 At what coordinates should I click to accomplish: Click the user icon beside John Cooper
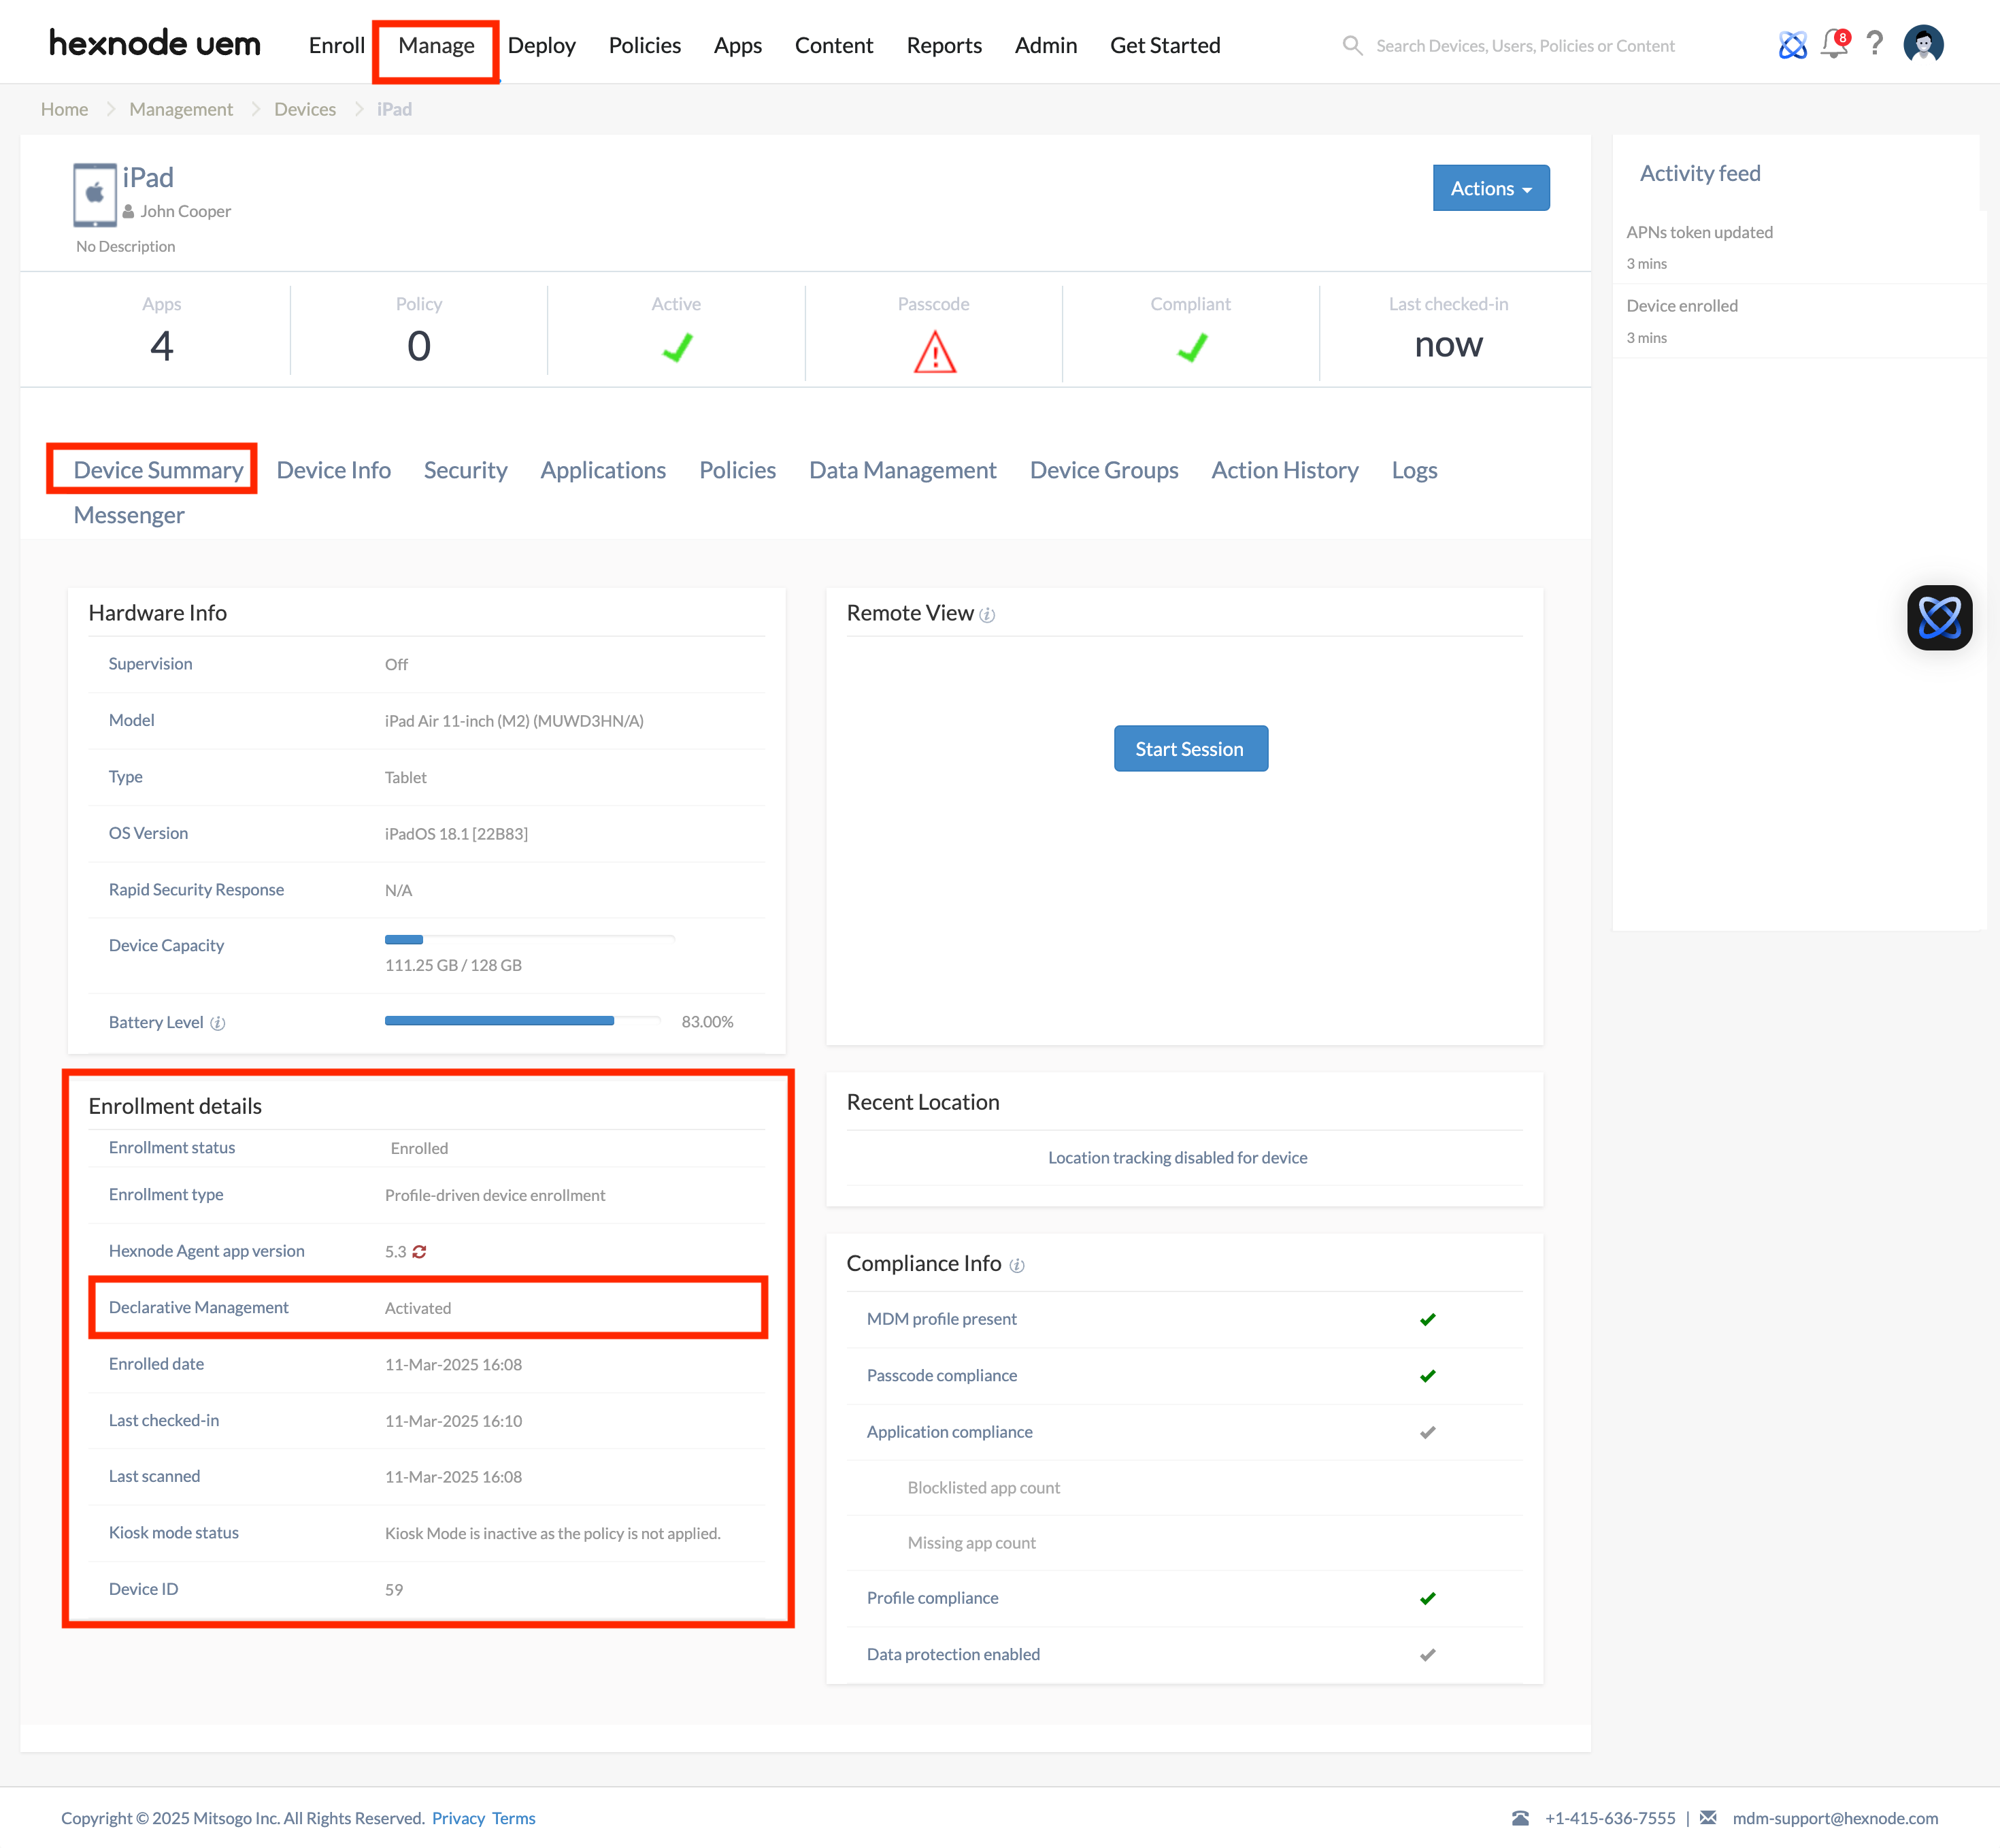[128, 212]
